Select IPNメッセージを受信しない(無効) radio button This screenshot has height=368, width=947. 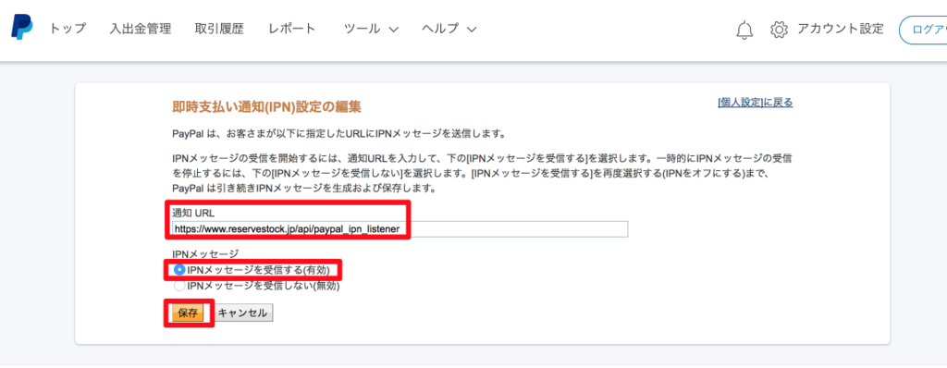pyautogui.click(x=178, y=286)
